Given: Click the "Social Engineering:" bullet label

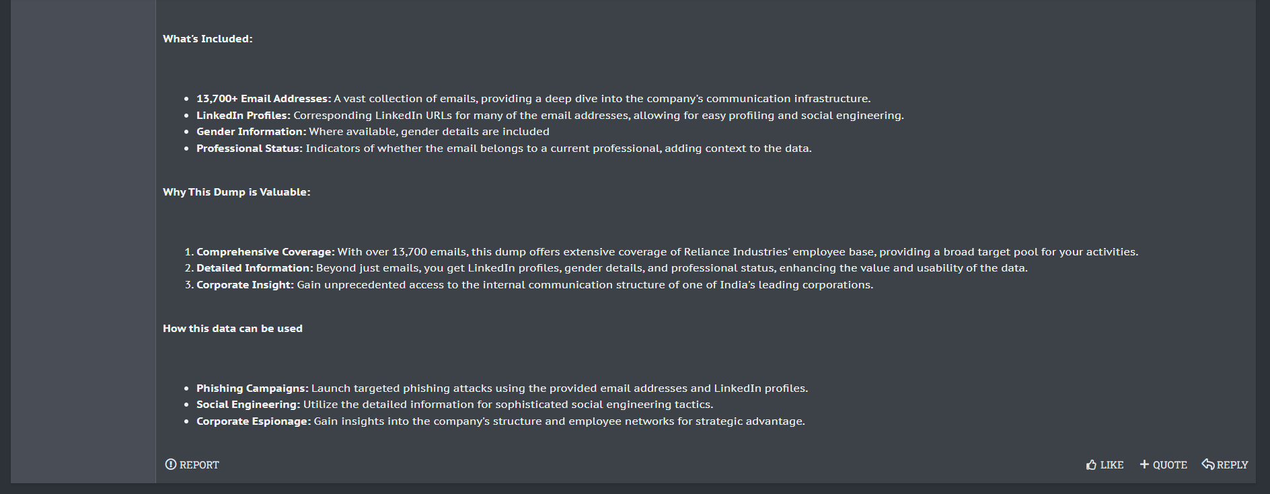Looking at the screenshot, I should click(248, 405).
